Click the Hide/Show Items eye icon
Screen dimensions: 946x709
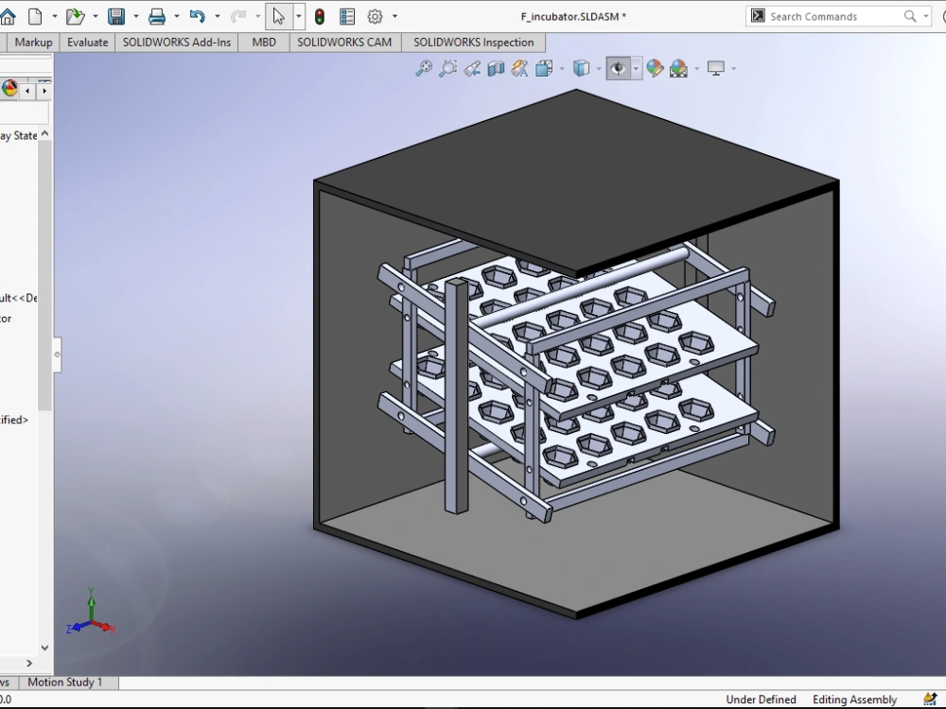pos(618,68)
